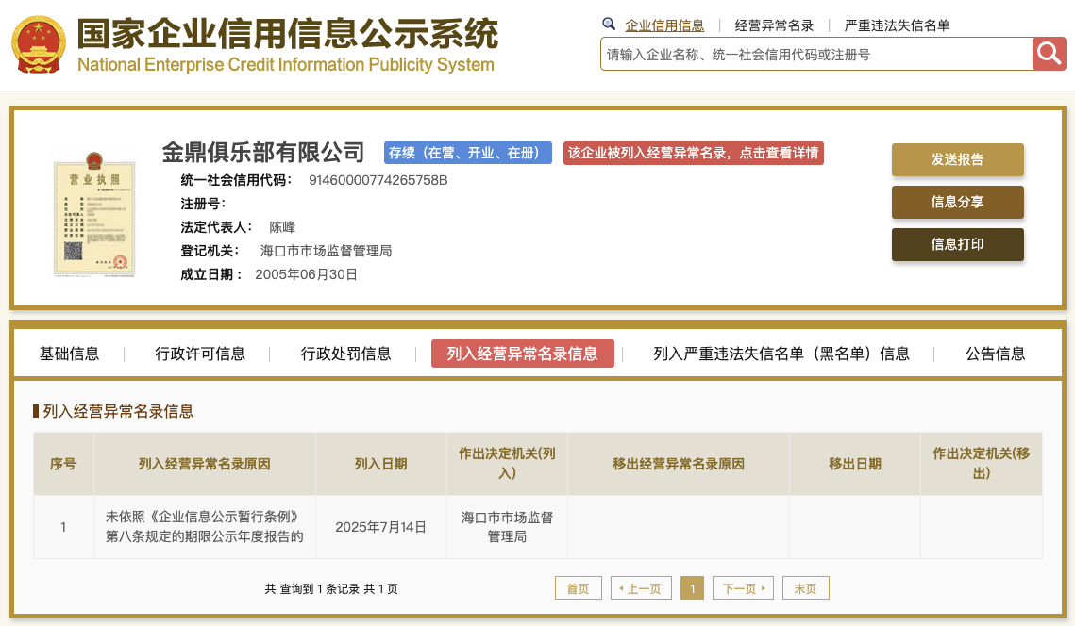The width and height of the screenshot is (1075, 626).
Task: Click the 发送报告 button
Action: tap(957, 159)
